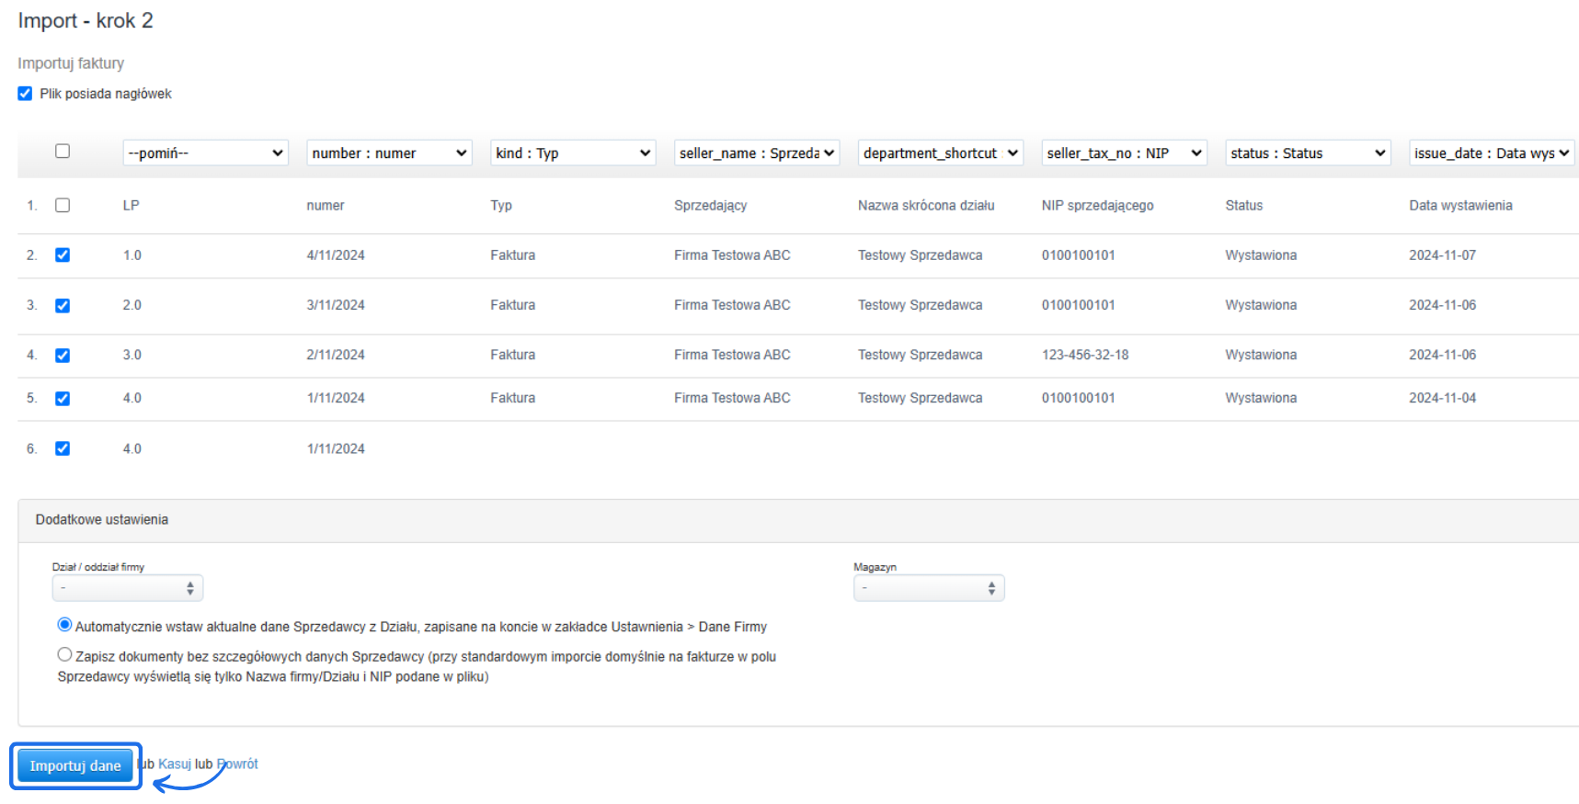The height and width of the screenshot is (804, 1579).
Task: Uncheck the Plik posiada nagłówek checkbox
Action: click(x=25, y=94)
